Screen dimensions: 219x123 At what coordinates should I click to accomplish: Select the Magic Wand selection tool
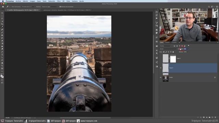tap(2, 21)
